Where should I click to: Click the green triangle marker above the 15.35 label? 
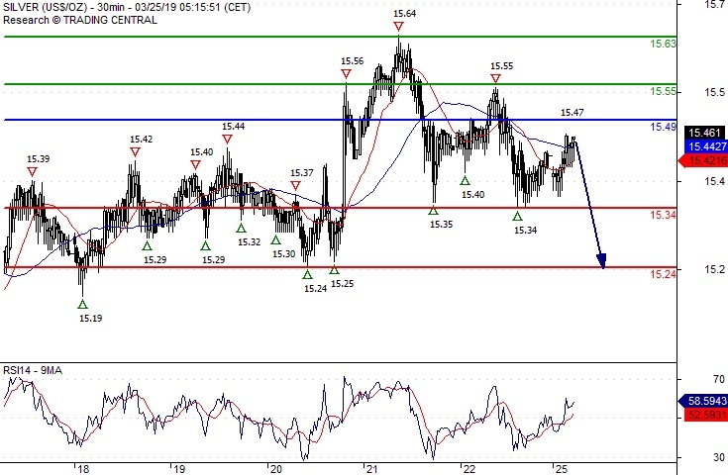click(433, 211)
